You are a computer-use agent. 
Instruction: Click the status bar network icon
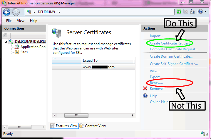203,134
